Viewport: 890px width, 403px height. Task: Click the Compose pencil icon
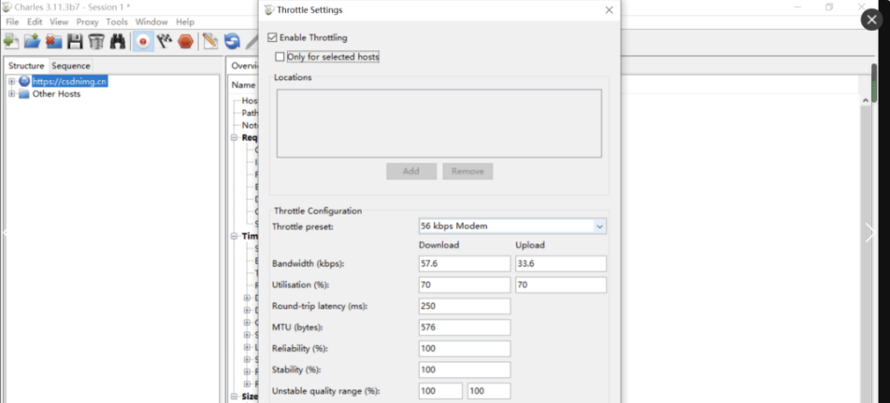[210, 41]
